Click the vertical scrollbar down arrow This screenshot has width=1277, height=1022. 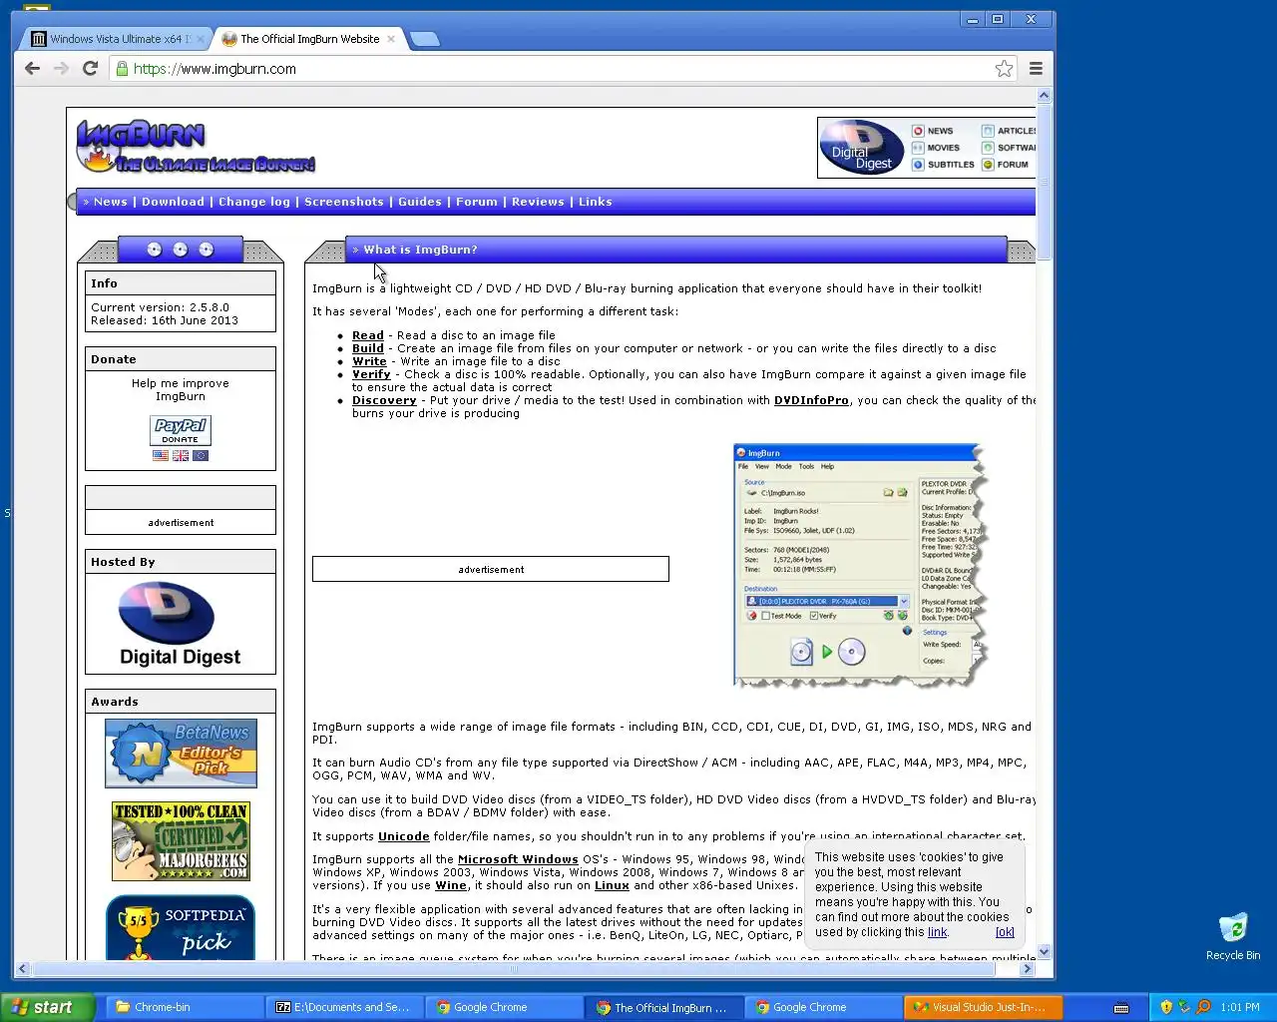1045,952
